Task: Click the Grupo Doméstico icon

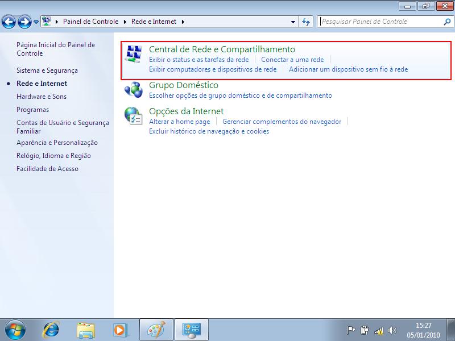Action: [134, 90]
